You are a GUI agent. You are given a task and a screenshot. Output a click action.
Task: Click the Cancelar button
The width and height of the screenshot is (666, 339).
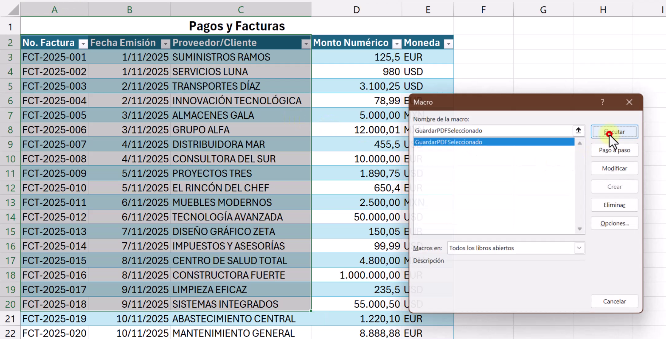tap(614, 301)
